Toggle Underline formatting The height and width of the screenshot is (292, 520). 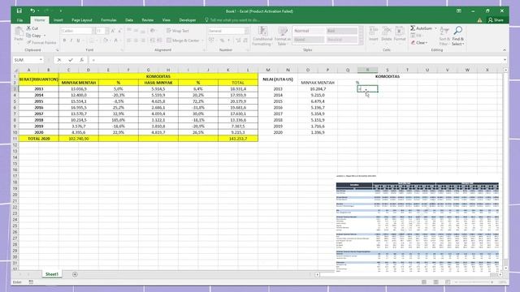[79, 41]
